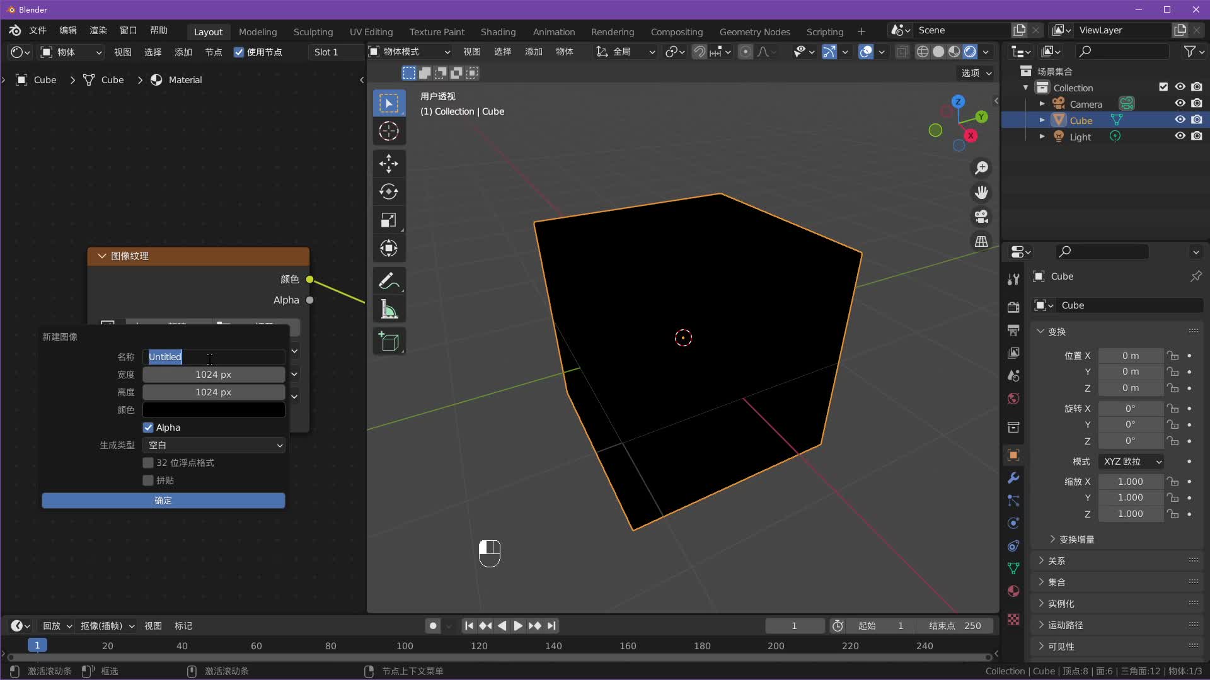Activate the 3D cursor tool
The height and width of the screenshot is (680, 1210).
point(389,131)
